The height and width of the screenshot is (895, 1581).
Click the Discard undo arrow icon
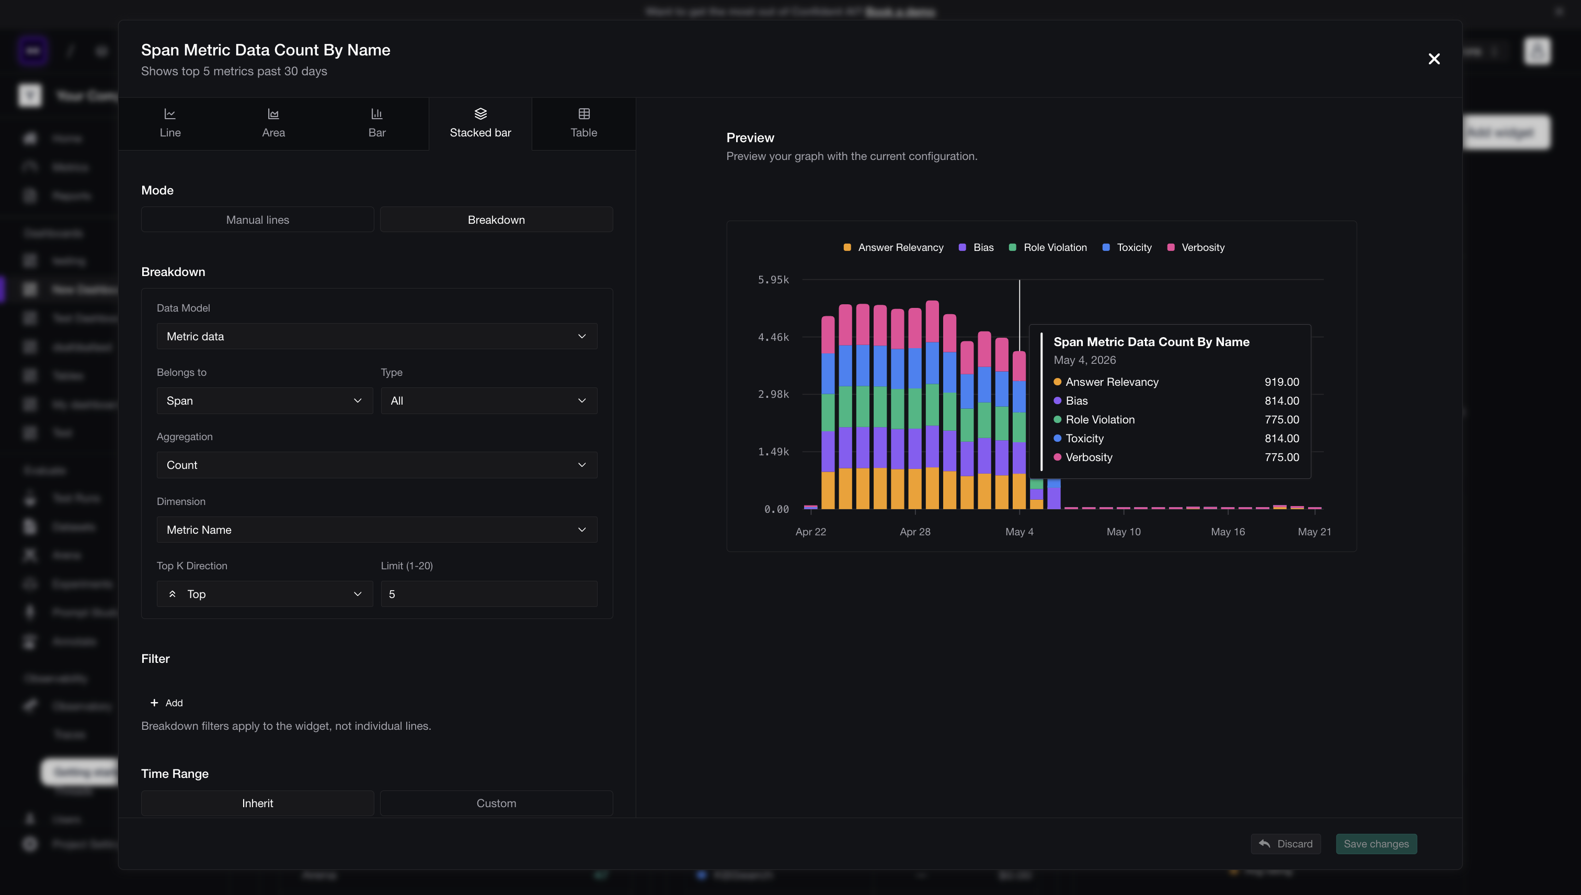(x=1264, y=843)
